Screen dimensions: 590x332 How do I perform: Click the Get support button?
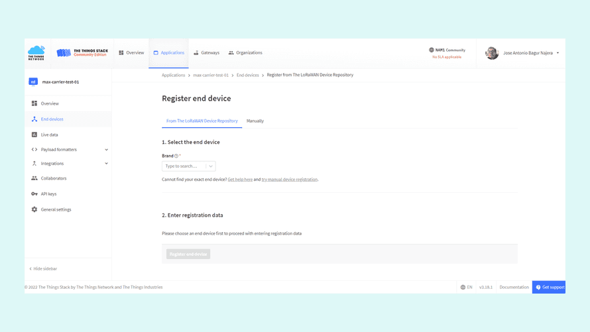coord(549,287)
